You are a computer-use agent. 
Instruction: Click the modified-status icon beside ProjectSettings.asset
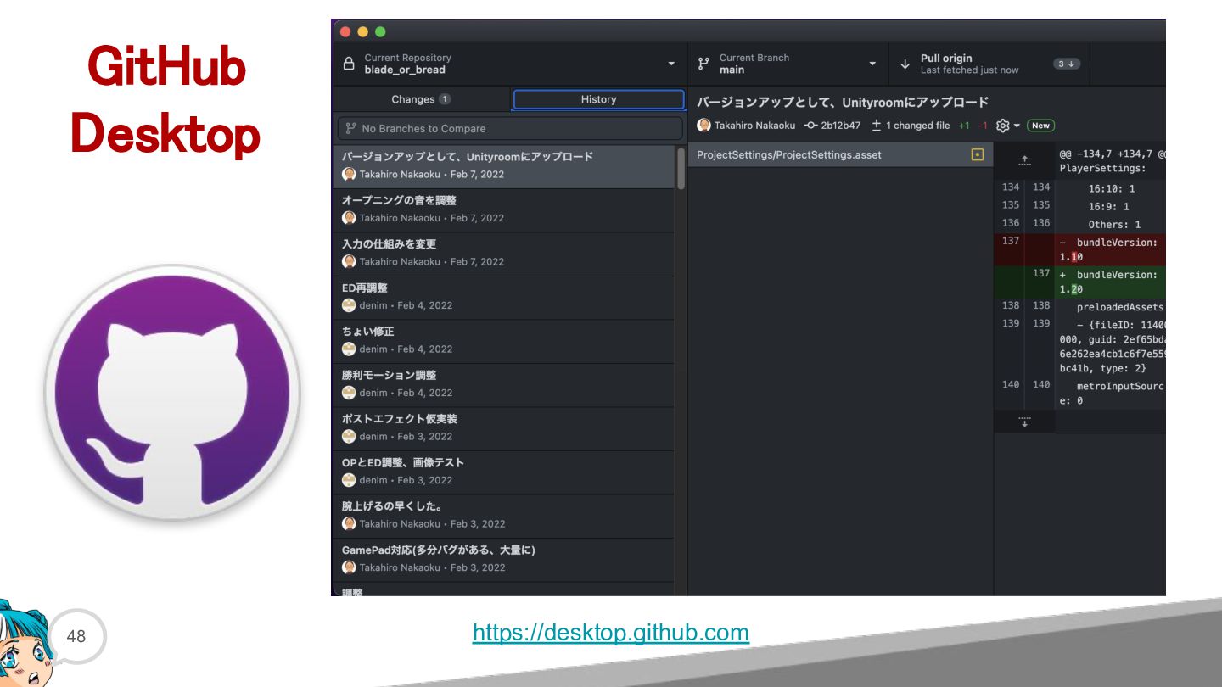[977, 155]
